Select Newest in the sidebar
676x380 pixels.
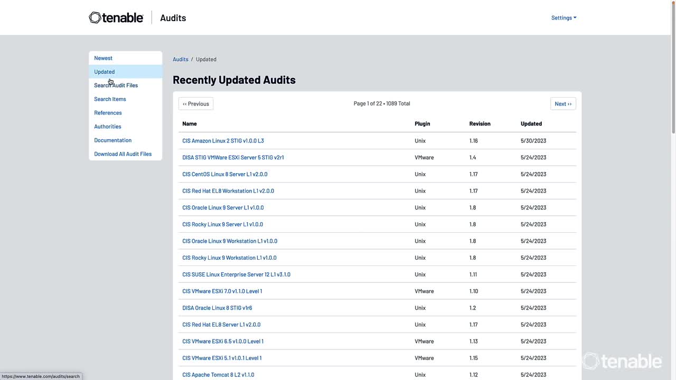(x=103, y=58)
